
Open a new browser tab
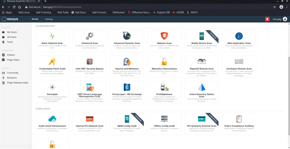(x=45, y=1)
